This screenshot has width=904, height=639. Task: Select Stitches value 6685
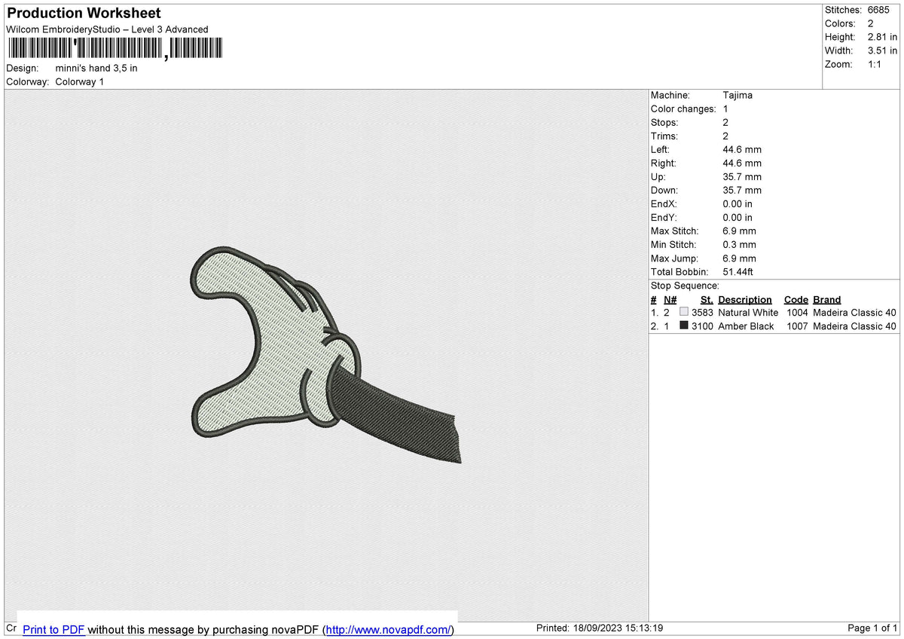click(x=878, y=10)
